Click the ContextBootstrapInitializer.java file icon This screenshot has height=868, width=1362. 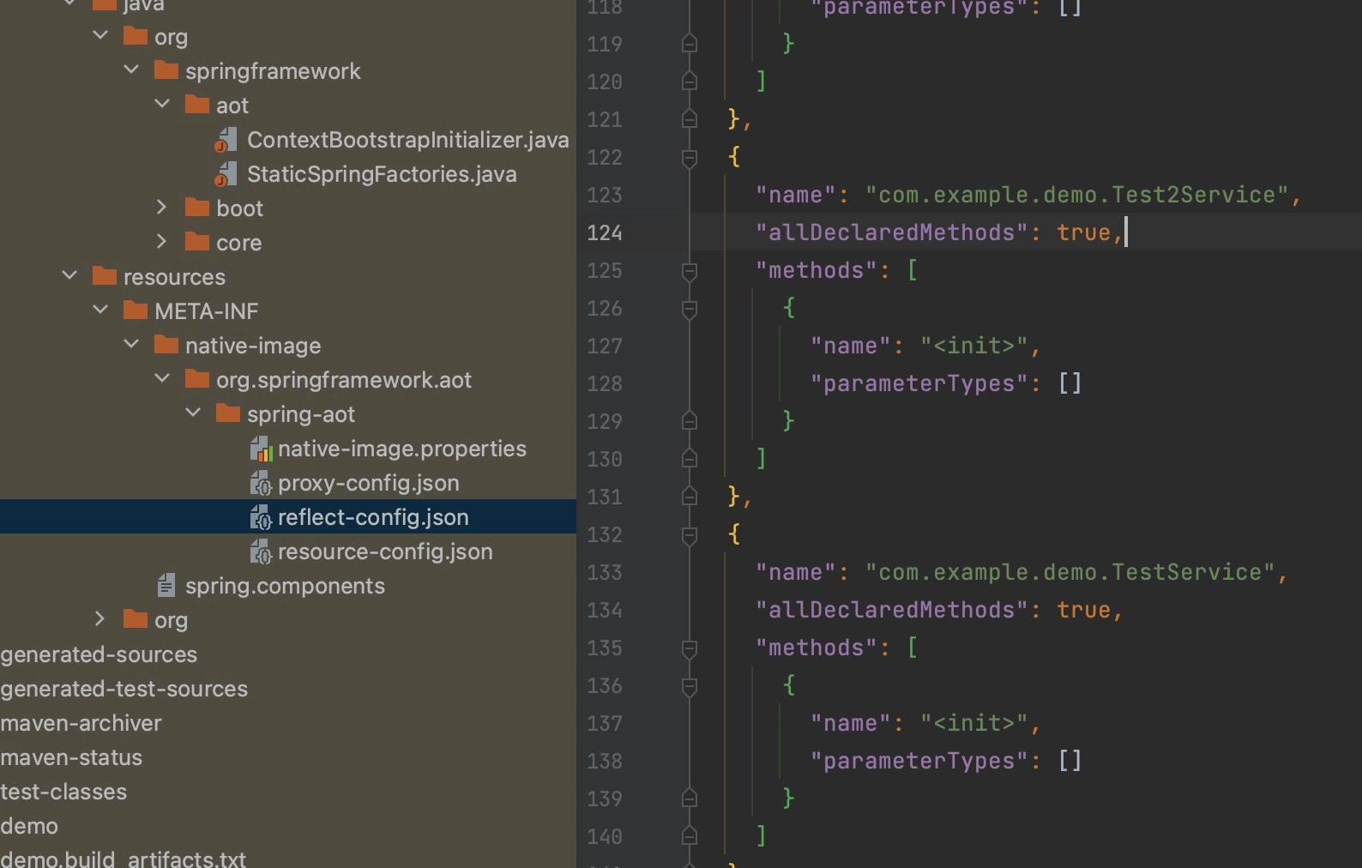tap(226, 140)
